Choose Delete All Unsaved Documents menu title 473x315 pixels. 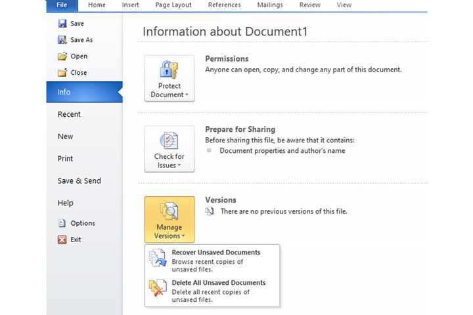[x=219, y=283]
